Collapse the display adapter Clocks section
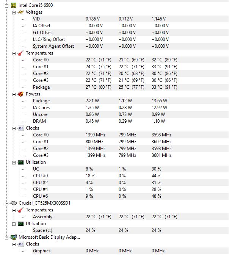 click(x=14, y=244)
